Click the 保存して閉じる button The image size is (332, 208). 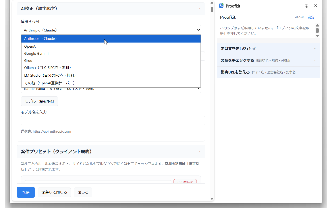(54, 192)
